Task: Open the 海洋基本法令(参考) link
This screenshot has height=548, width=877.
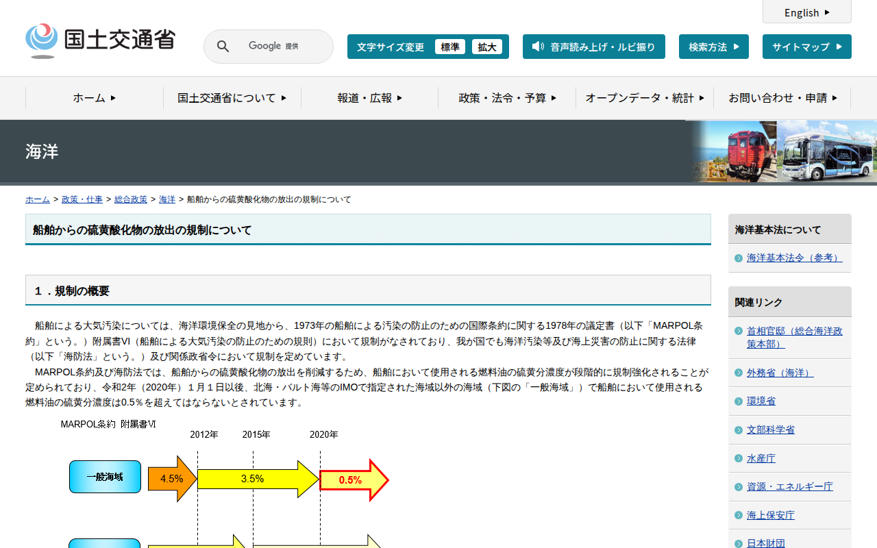Action: 794,258
